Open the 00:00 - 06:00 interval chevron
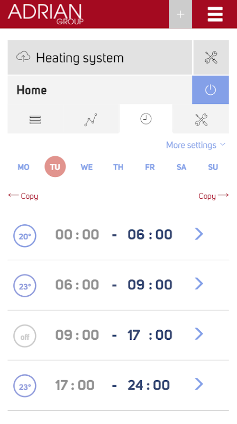The image size is (237, 424). (199, 234)
